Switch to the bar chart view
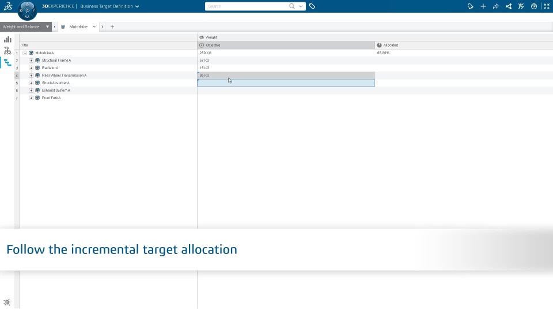Viewport: 553px width, 311px height. tap(7, 40)
